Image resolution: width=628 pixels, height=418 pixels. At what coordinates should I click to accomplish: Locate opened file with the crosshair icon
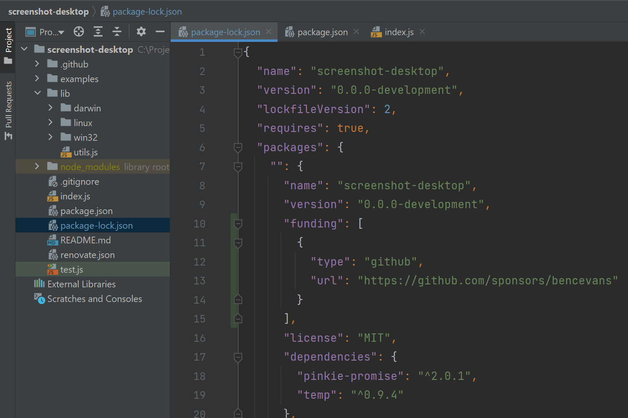pyautogui.click(x=78, y=31)
